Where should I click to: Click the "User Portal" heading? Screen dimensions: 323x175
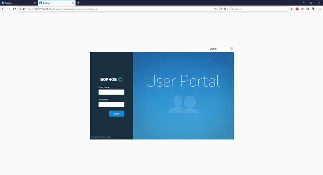183,81
